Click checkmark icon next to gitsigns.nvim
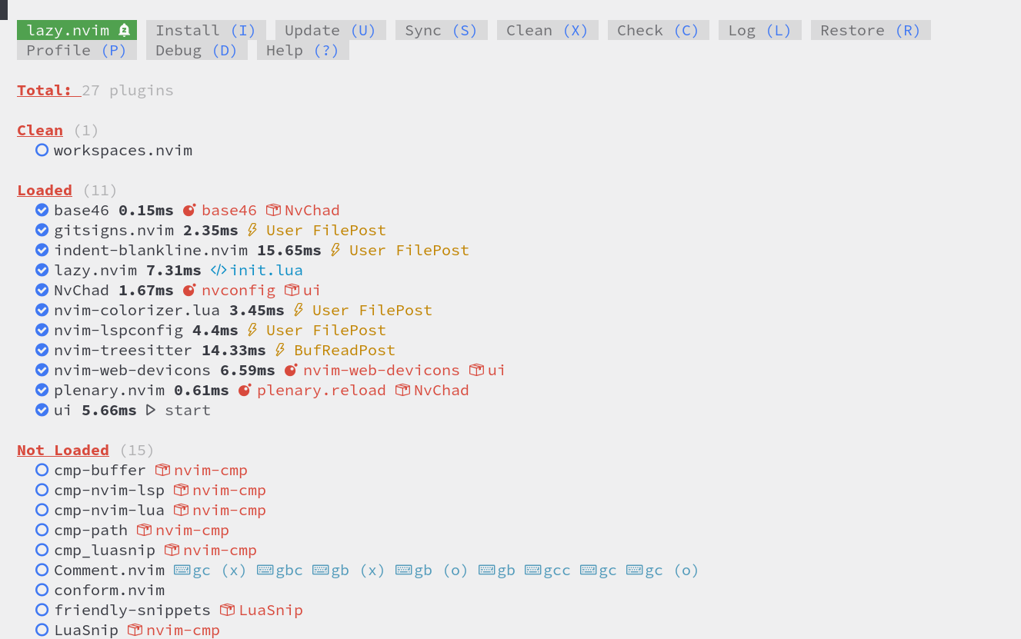This screenshot has width=1021, height=639. click(x=42, y=230)
